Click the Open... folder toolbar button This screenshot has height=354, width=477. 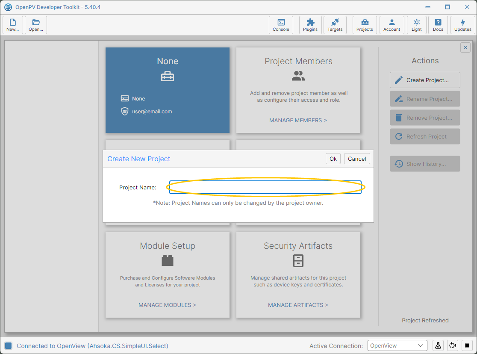click(x=36, y=25)
